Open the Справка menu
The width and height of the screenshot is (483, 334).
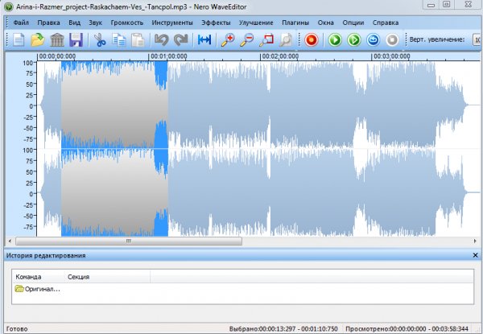click(x=386, y=23)
